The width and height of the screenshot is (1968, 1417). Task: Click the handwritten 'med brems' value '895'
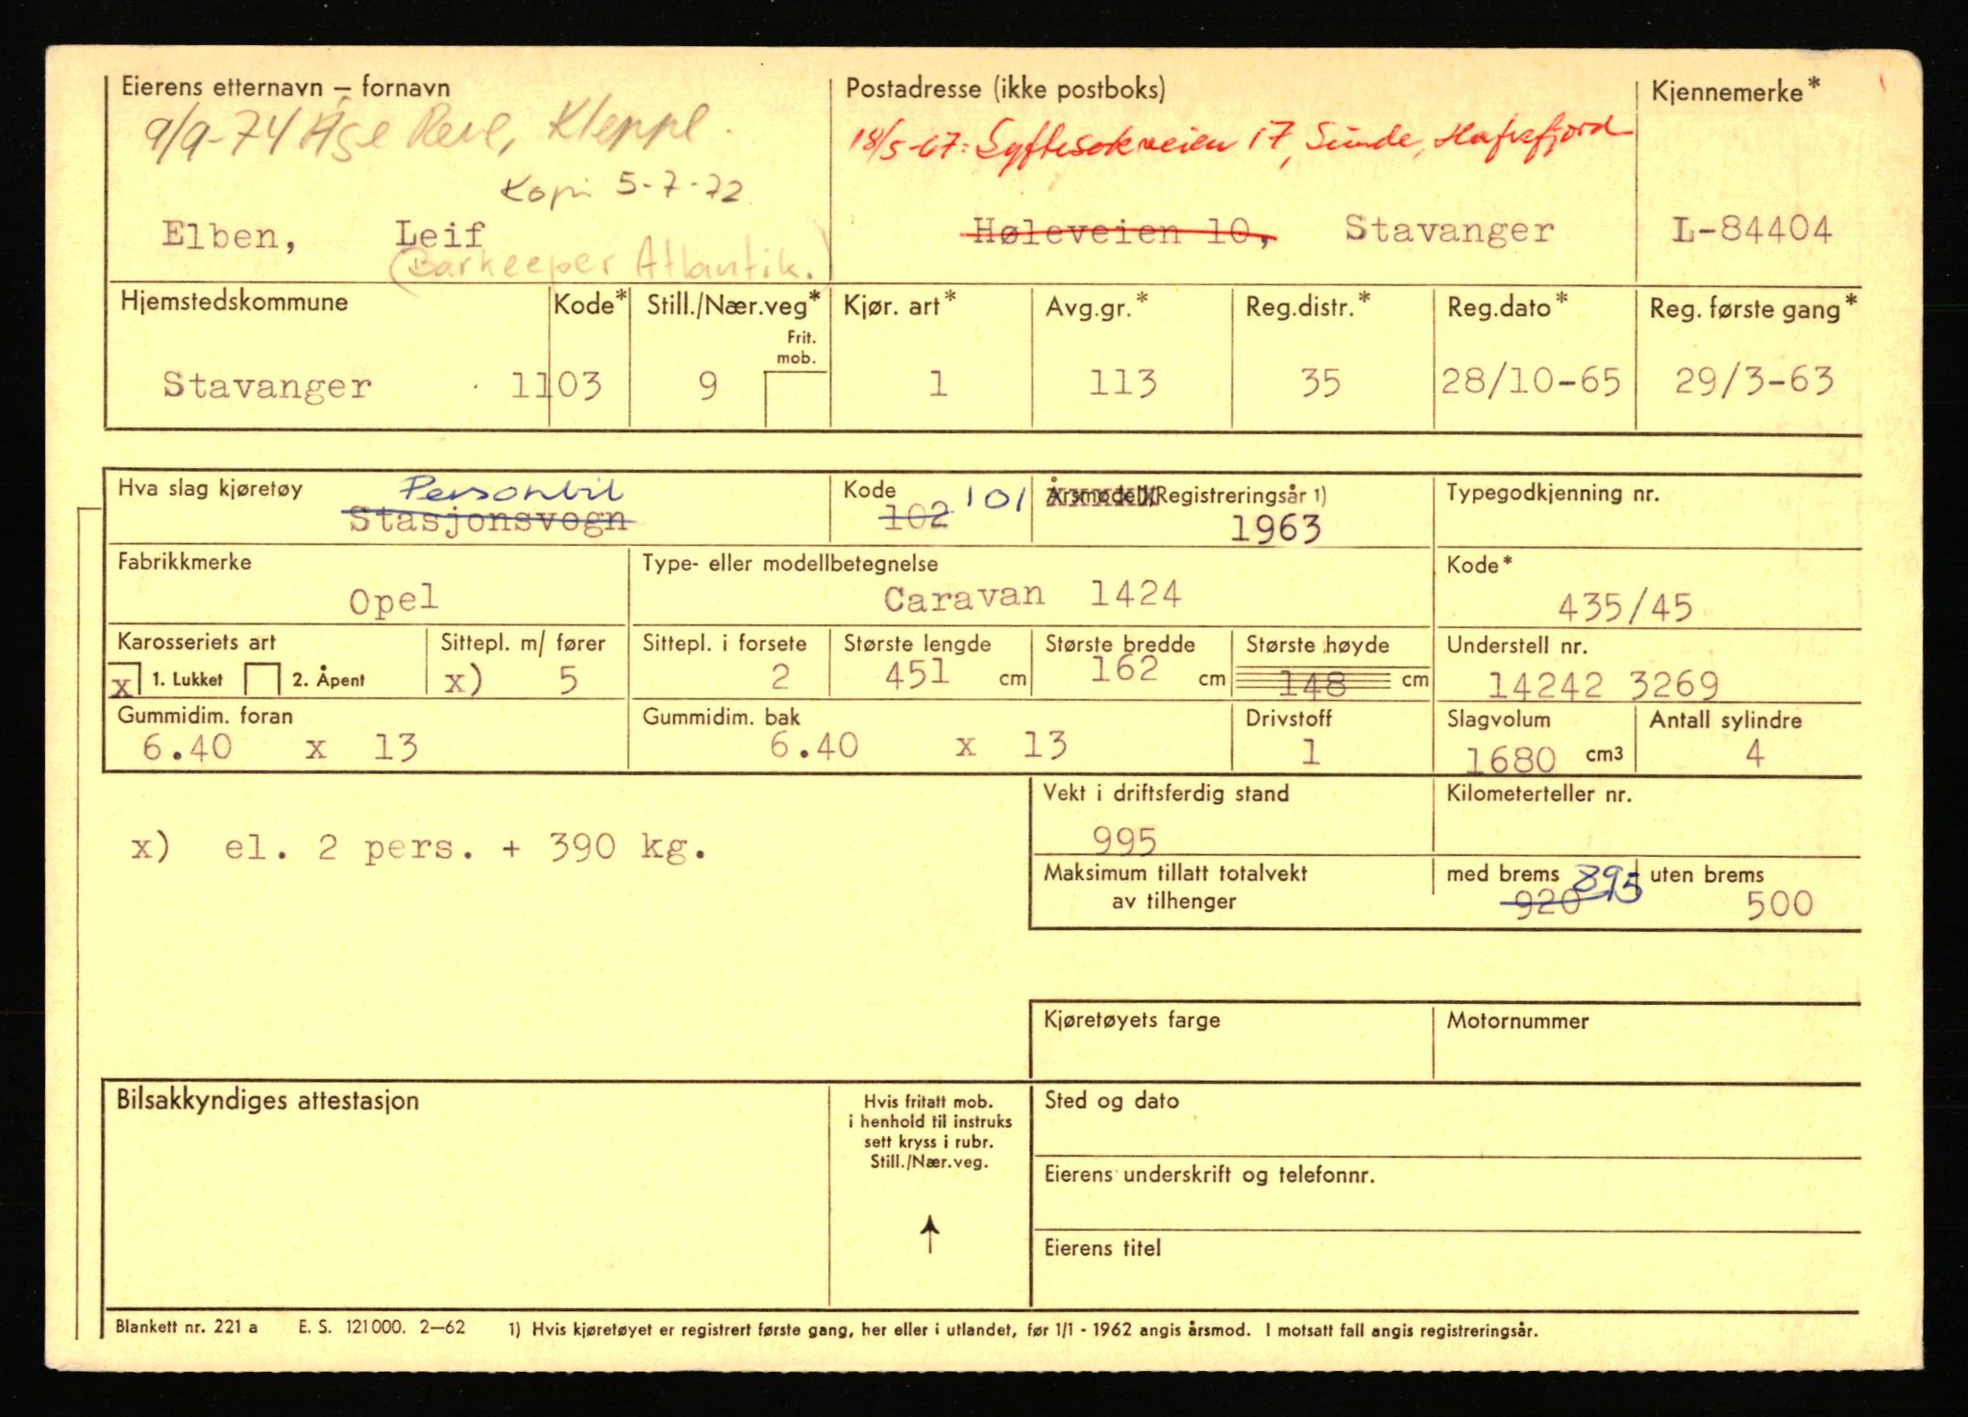coord(1607,883)
